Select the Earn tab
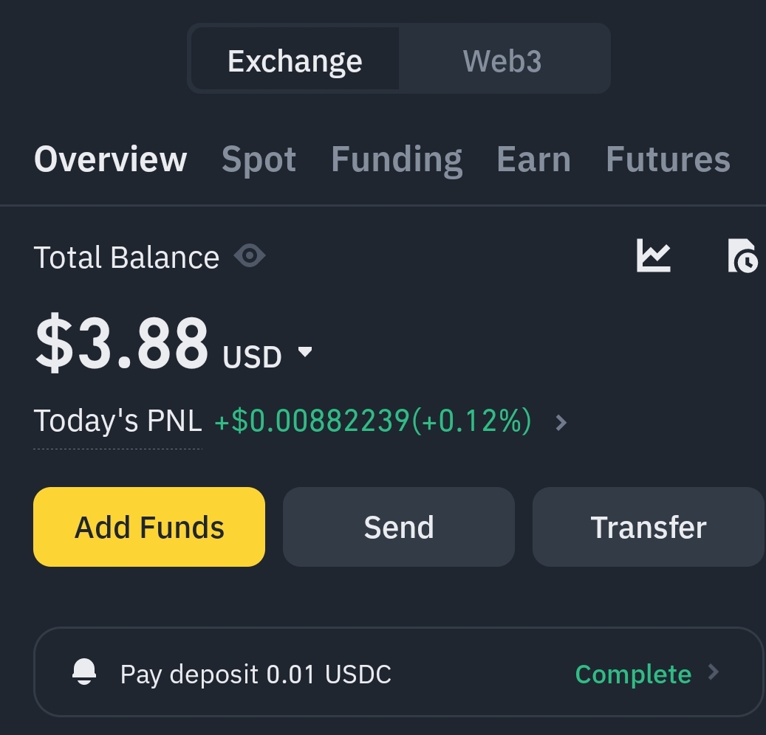This screenshot has height=735, width=766. point(534,159)
